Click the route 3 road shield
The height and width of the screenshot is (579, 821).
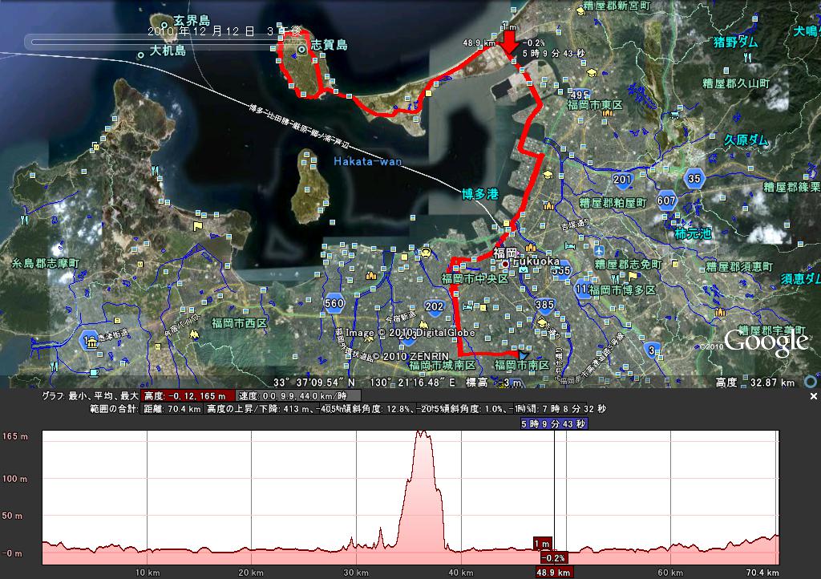pos(652,350)
